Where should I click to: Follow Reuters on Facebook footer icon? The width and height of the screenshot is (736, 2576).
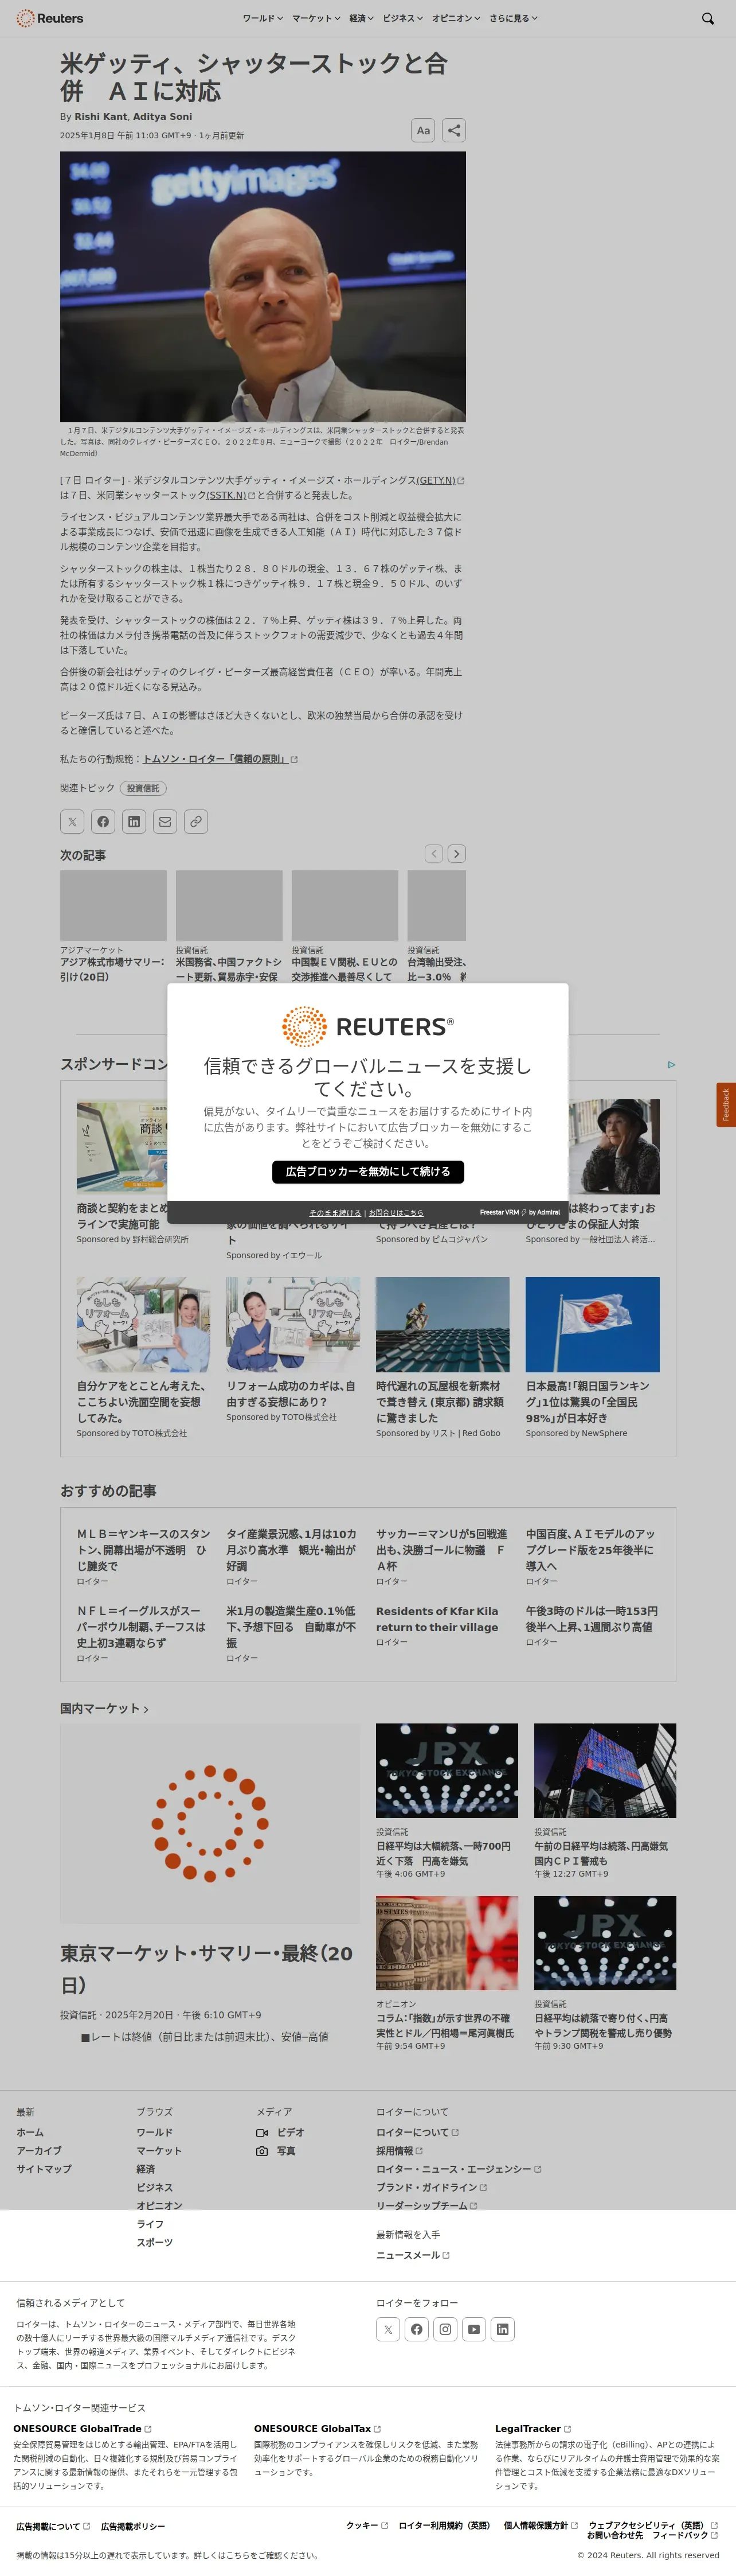[416, 2329]
